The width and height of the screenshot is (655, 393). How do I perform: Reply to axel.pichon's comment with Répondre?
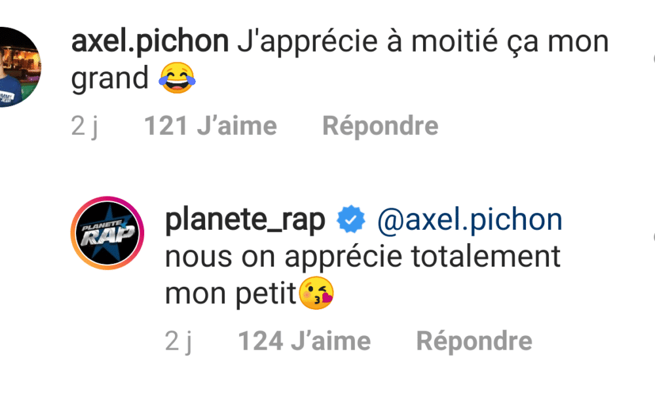tap(380, 126)
